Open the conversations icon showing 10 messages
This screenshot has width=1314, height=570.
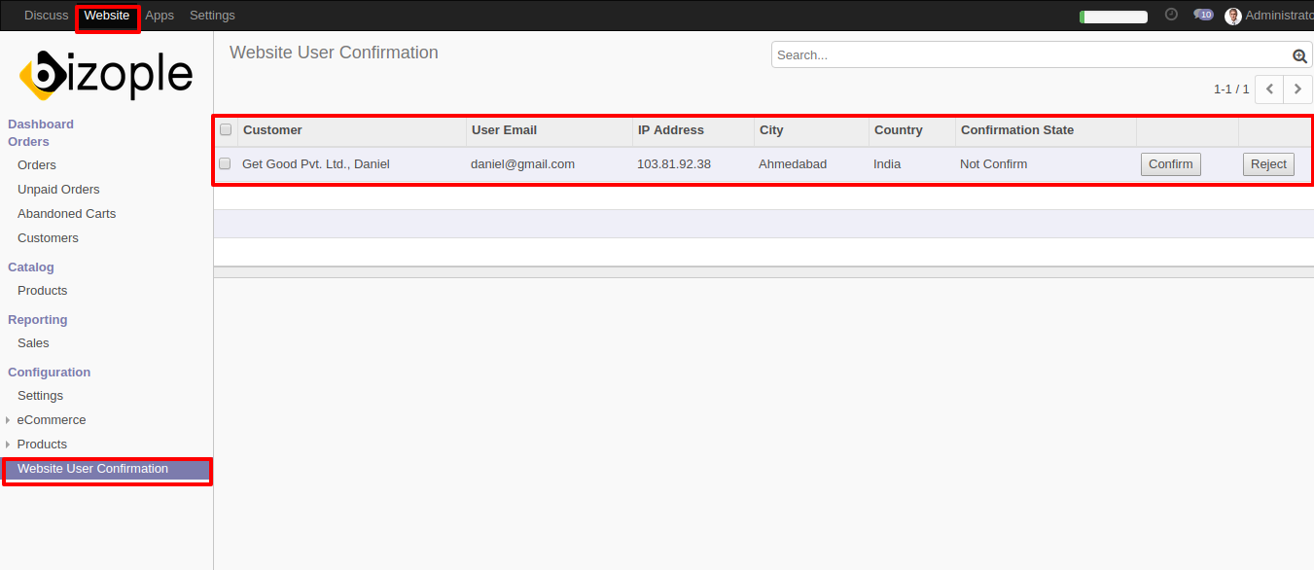point(1203,15)
